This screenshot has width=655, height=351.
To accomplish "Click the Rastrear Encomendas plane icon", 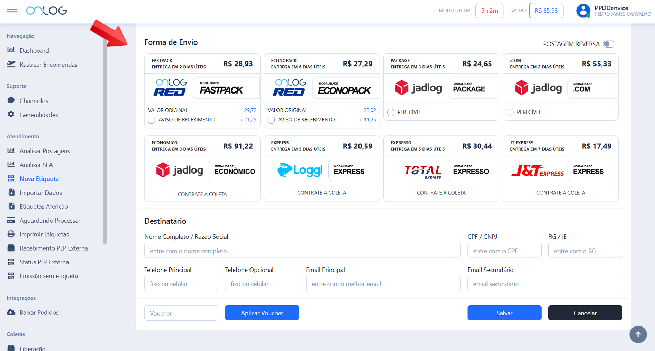I will click(11, 64).
